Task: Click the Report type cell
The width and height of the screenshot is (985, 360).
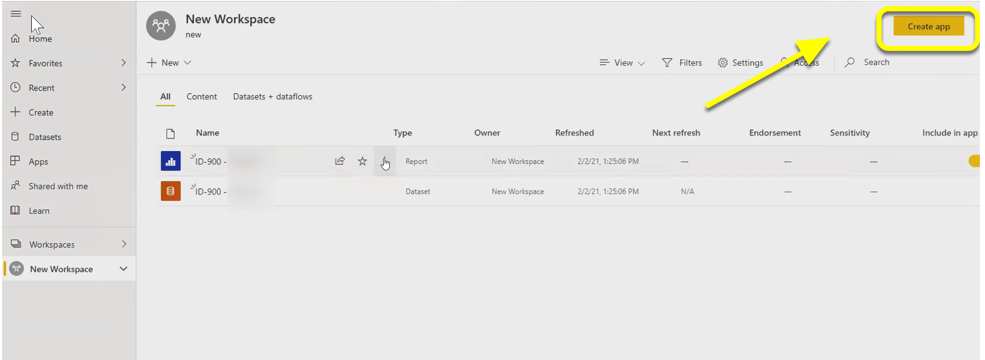Action: [416, 162]
